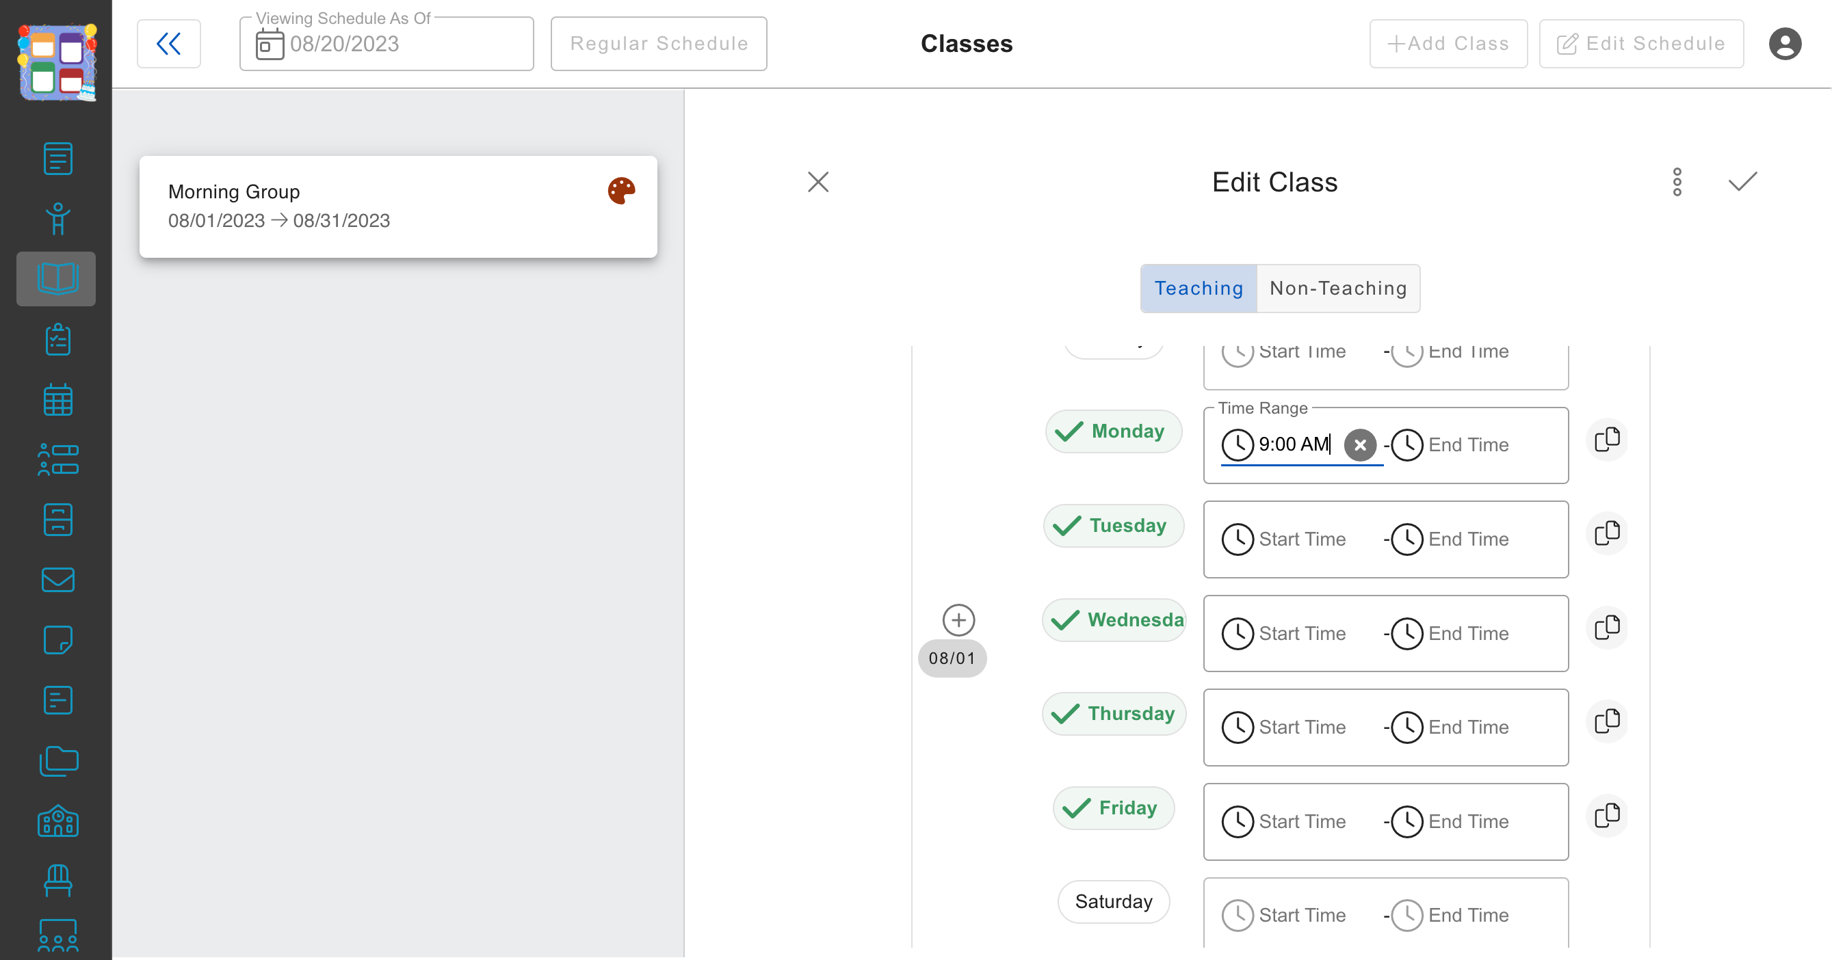Copy Monday's time range to other days

[1606, 440]
